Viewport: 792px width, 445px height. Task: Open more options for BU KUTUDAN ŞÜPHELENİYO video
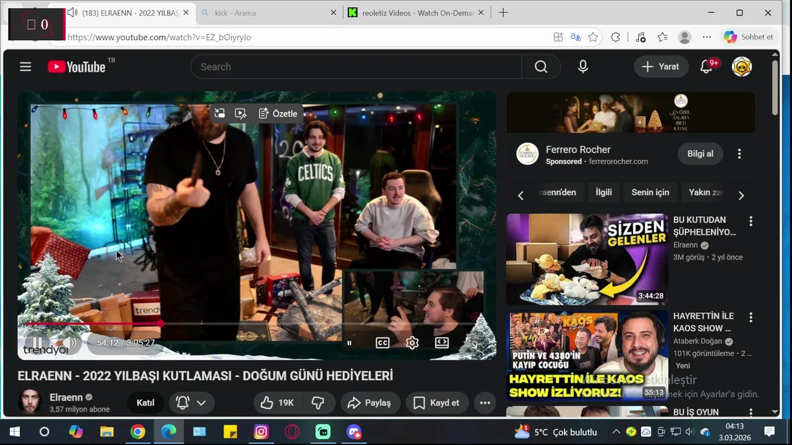751,221
